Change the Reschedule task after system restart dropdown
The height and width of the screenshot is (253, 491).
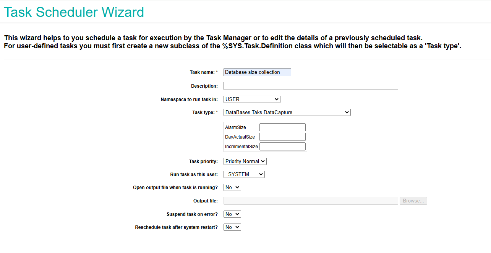tap(232, 227)
